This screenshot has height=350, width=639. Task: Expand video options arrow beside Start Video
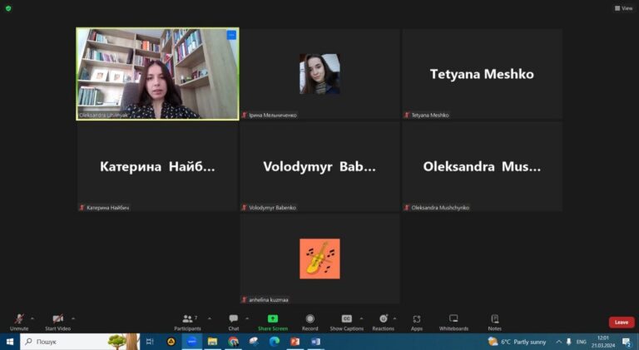click(73, 318)
